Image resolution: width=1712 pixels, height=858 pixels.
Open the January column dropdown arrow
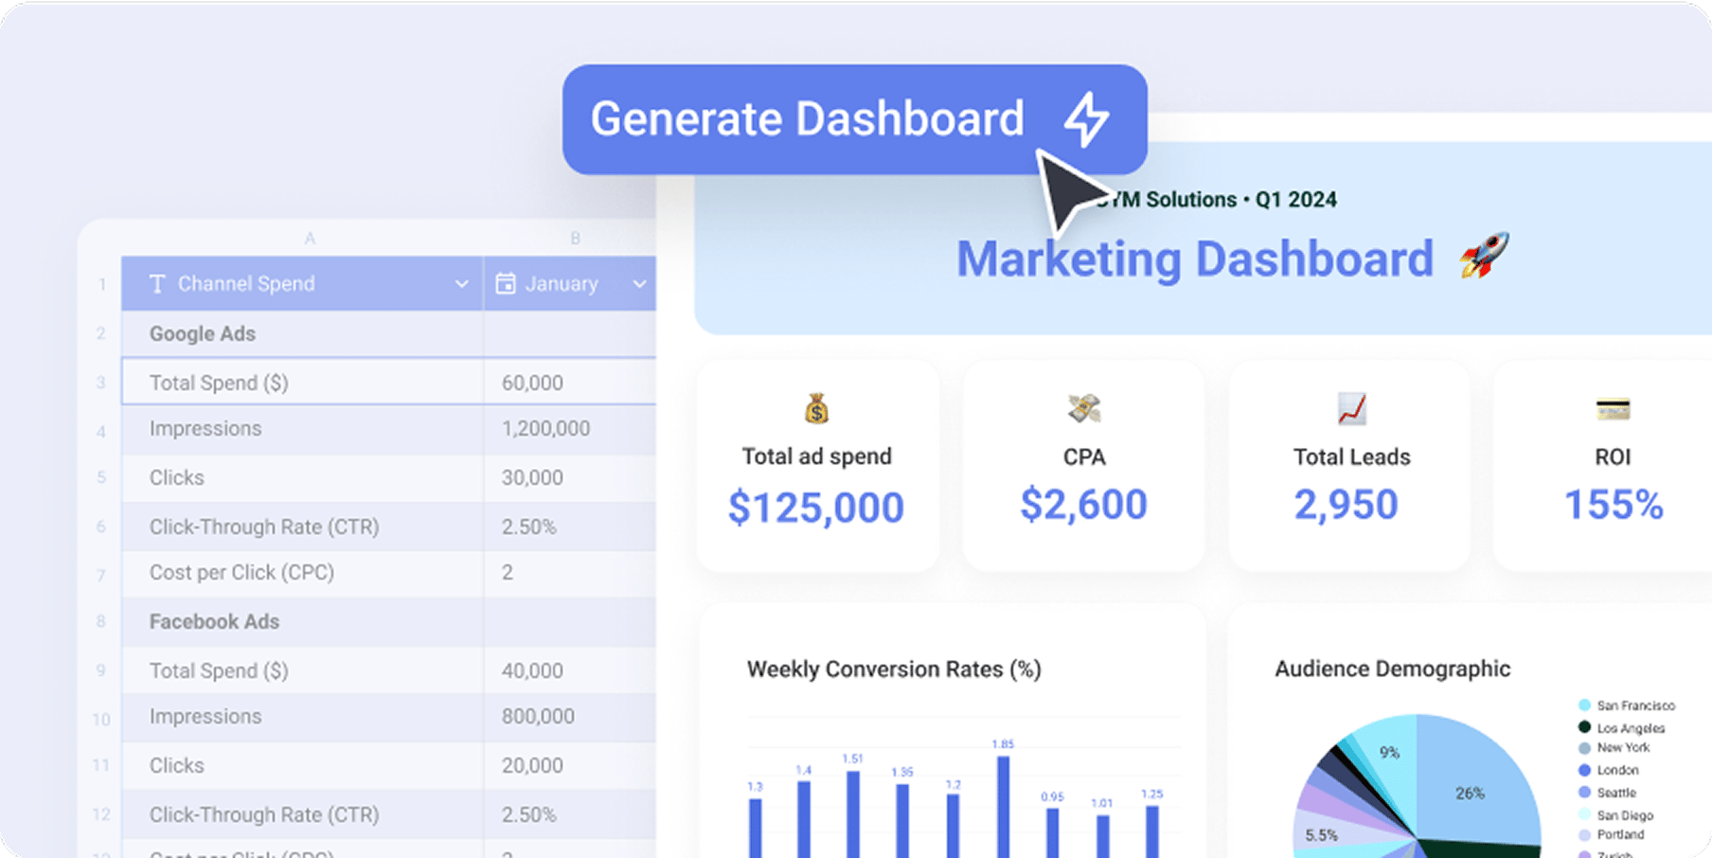[x=639, y=284]
